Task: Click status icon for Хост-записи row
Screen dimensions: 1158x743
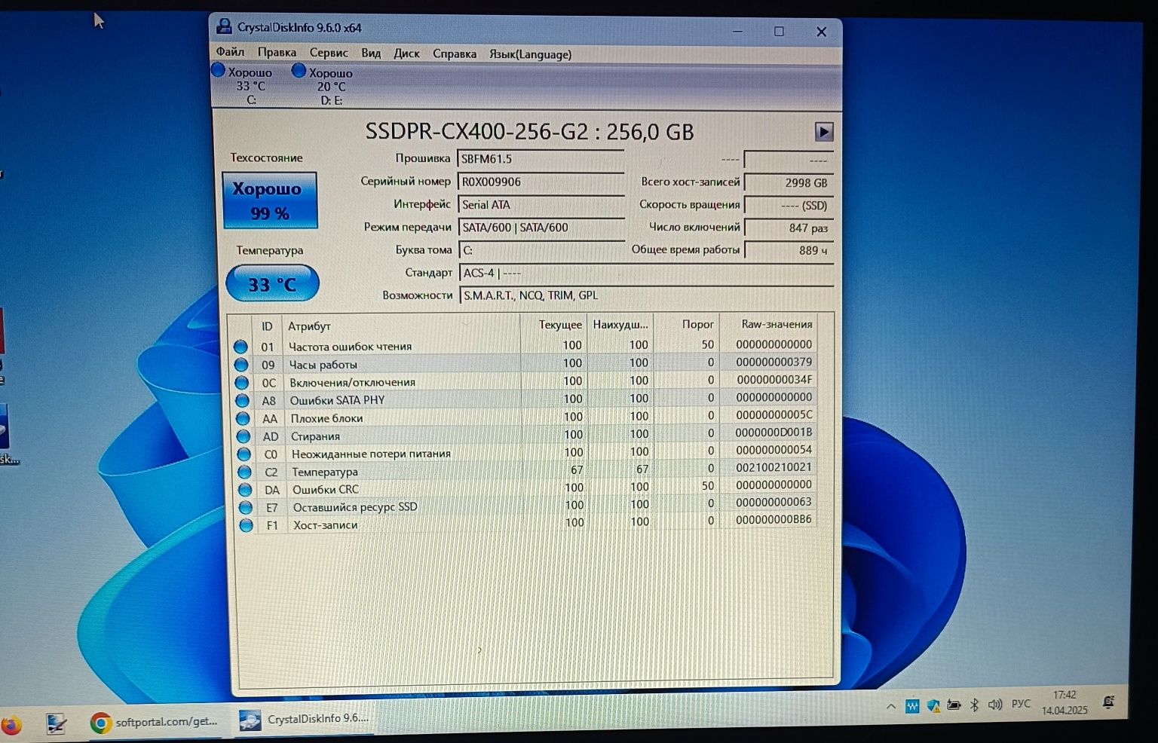Action: coord(246,525)
